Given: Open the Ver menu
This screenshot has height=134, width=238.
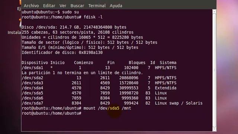Looking at the screenshot, I should pos(63,6).
